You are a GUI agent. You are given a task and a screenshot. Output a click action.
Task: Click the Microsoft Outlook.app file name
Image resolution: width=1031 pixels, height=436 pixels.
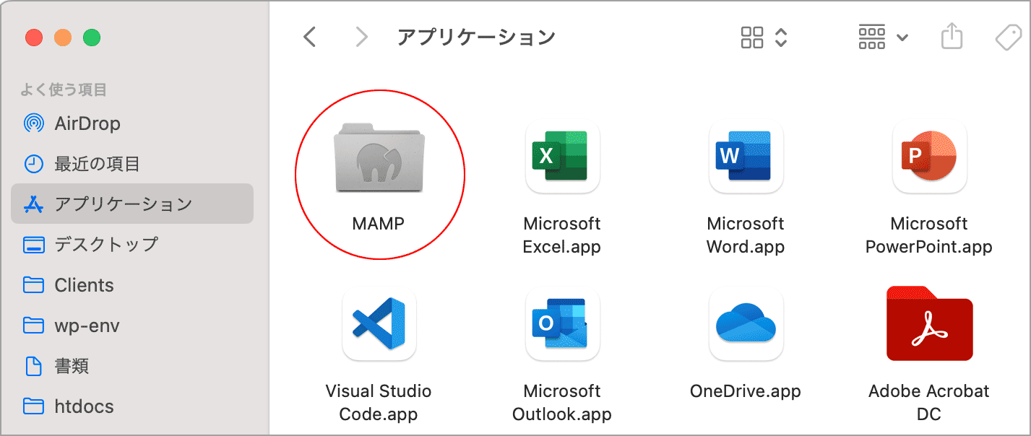click(x=562, y=403)
